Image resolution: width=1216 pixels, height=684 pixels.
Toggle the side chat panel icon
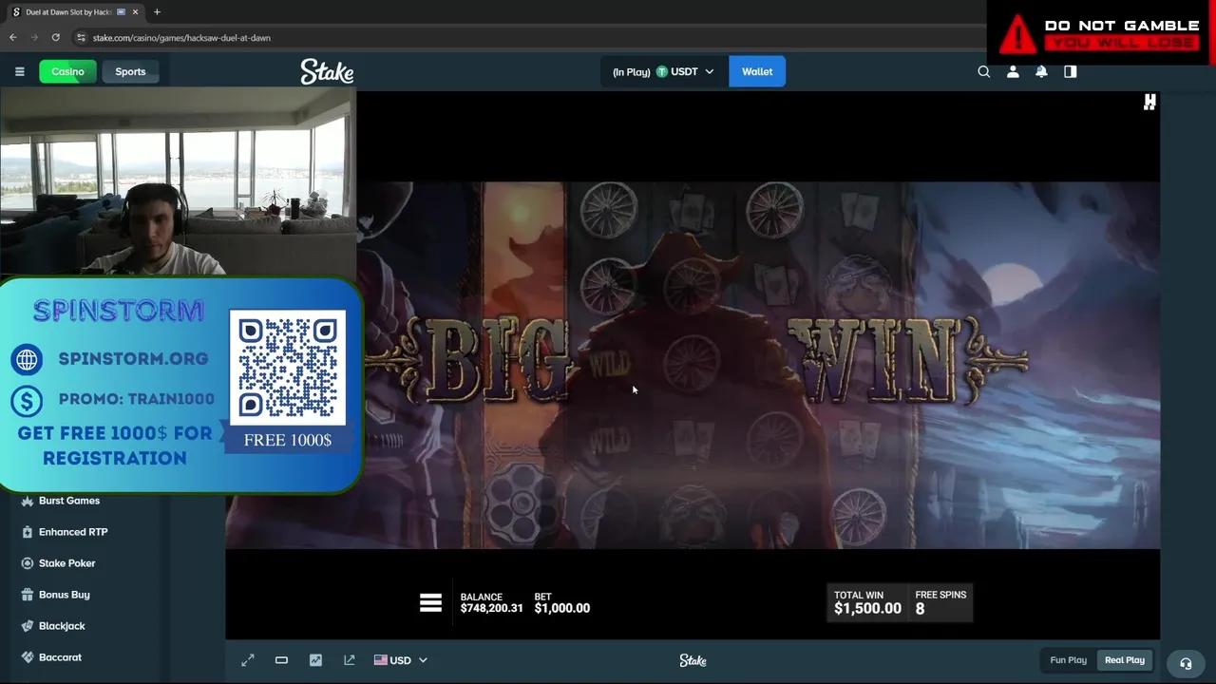[x=1071, y=71]
